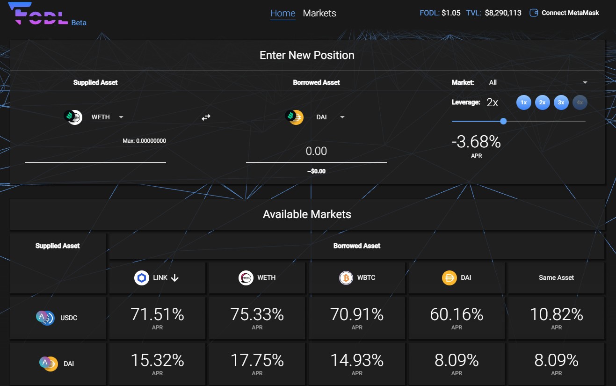Image resolution: width=616 pixels, height=386 pixels.
Task: Open the borrowed asset DAI dropdown
Action: (331, 117)
